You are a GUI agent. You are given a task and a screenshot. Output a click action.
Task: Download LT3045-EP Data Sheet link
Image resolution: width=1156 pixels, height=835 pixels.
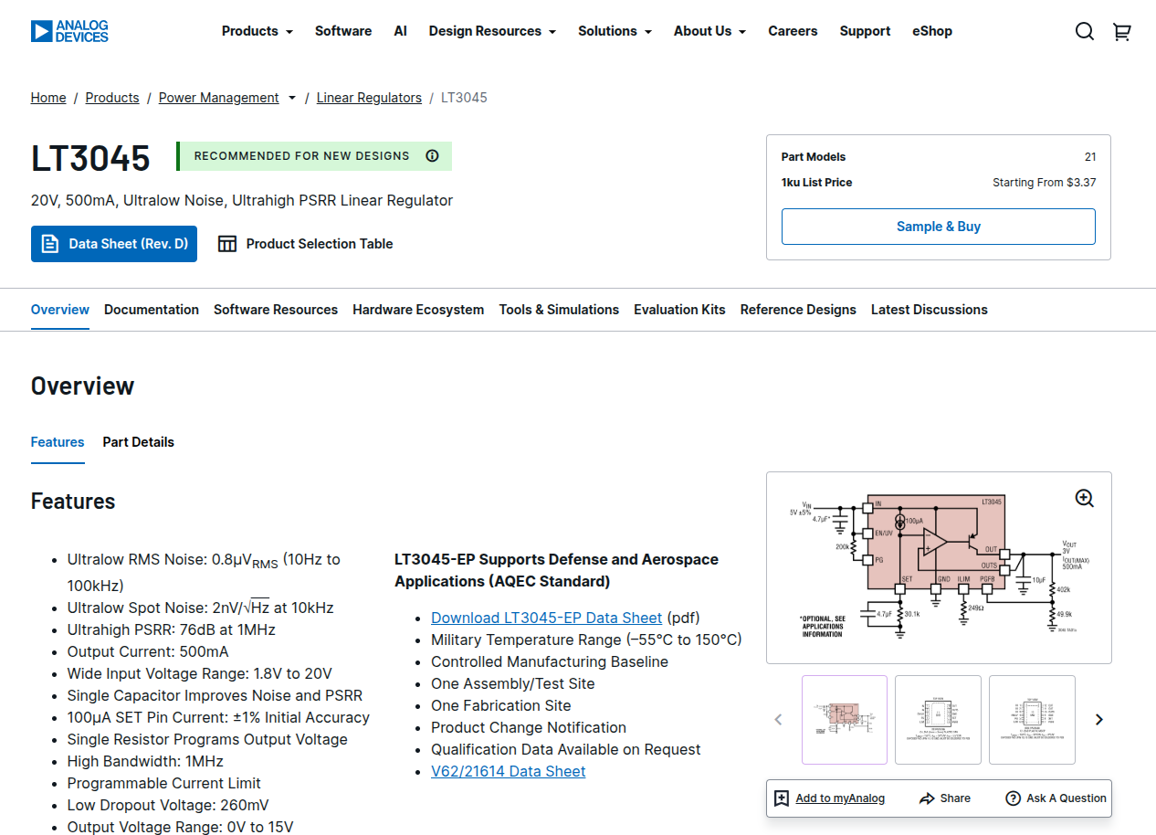(x=546, y=618)
